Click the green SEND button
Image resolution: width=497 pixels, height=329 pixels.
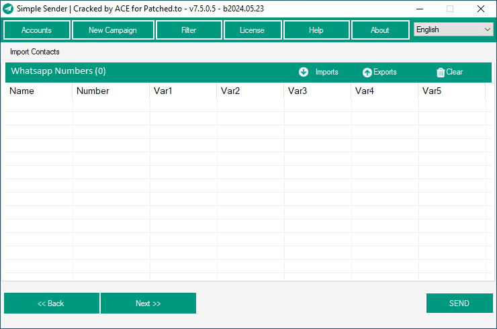pyautogui.click(x=459, y=303)
